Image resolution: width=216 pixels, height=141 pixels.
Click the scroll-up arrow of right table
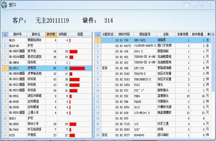point(213,35)
